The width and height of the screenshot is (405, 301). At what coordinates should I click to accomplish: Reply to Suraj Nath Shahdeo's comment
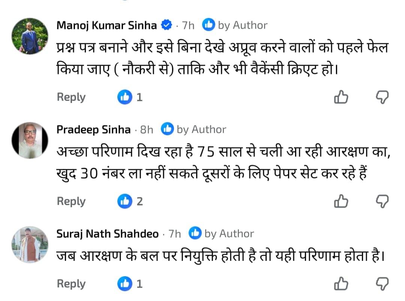71,284
